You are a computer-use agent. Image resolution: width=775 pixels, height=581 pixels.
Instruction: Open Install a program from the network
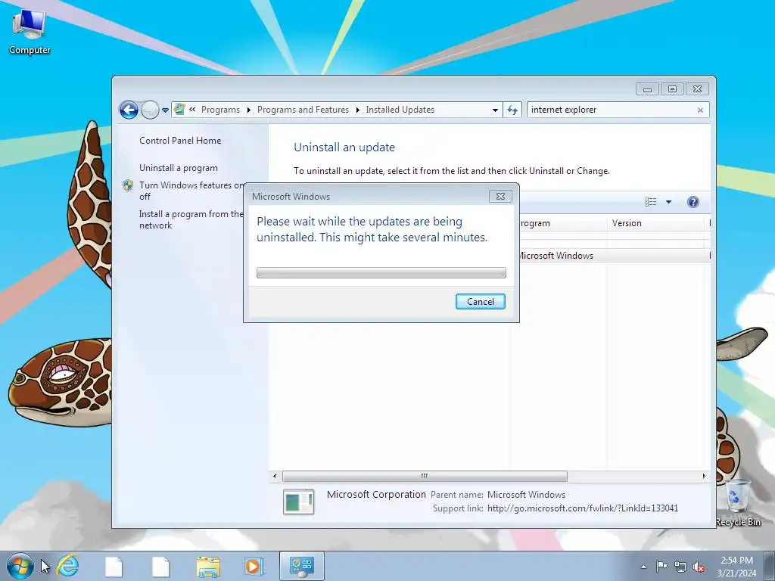[190, 219]
